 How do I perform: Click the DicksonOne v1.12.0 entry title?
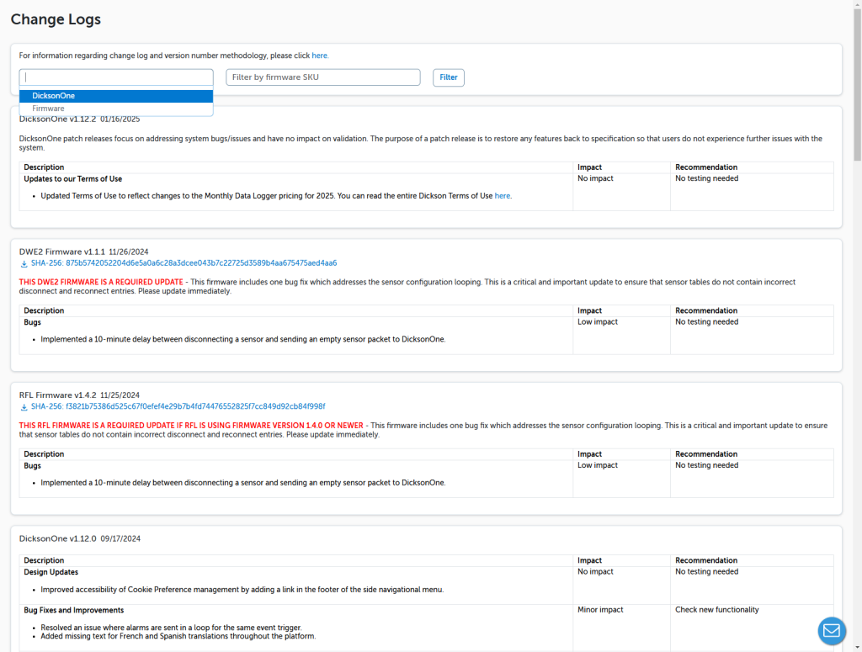click(x=57, y=538)
